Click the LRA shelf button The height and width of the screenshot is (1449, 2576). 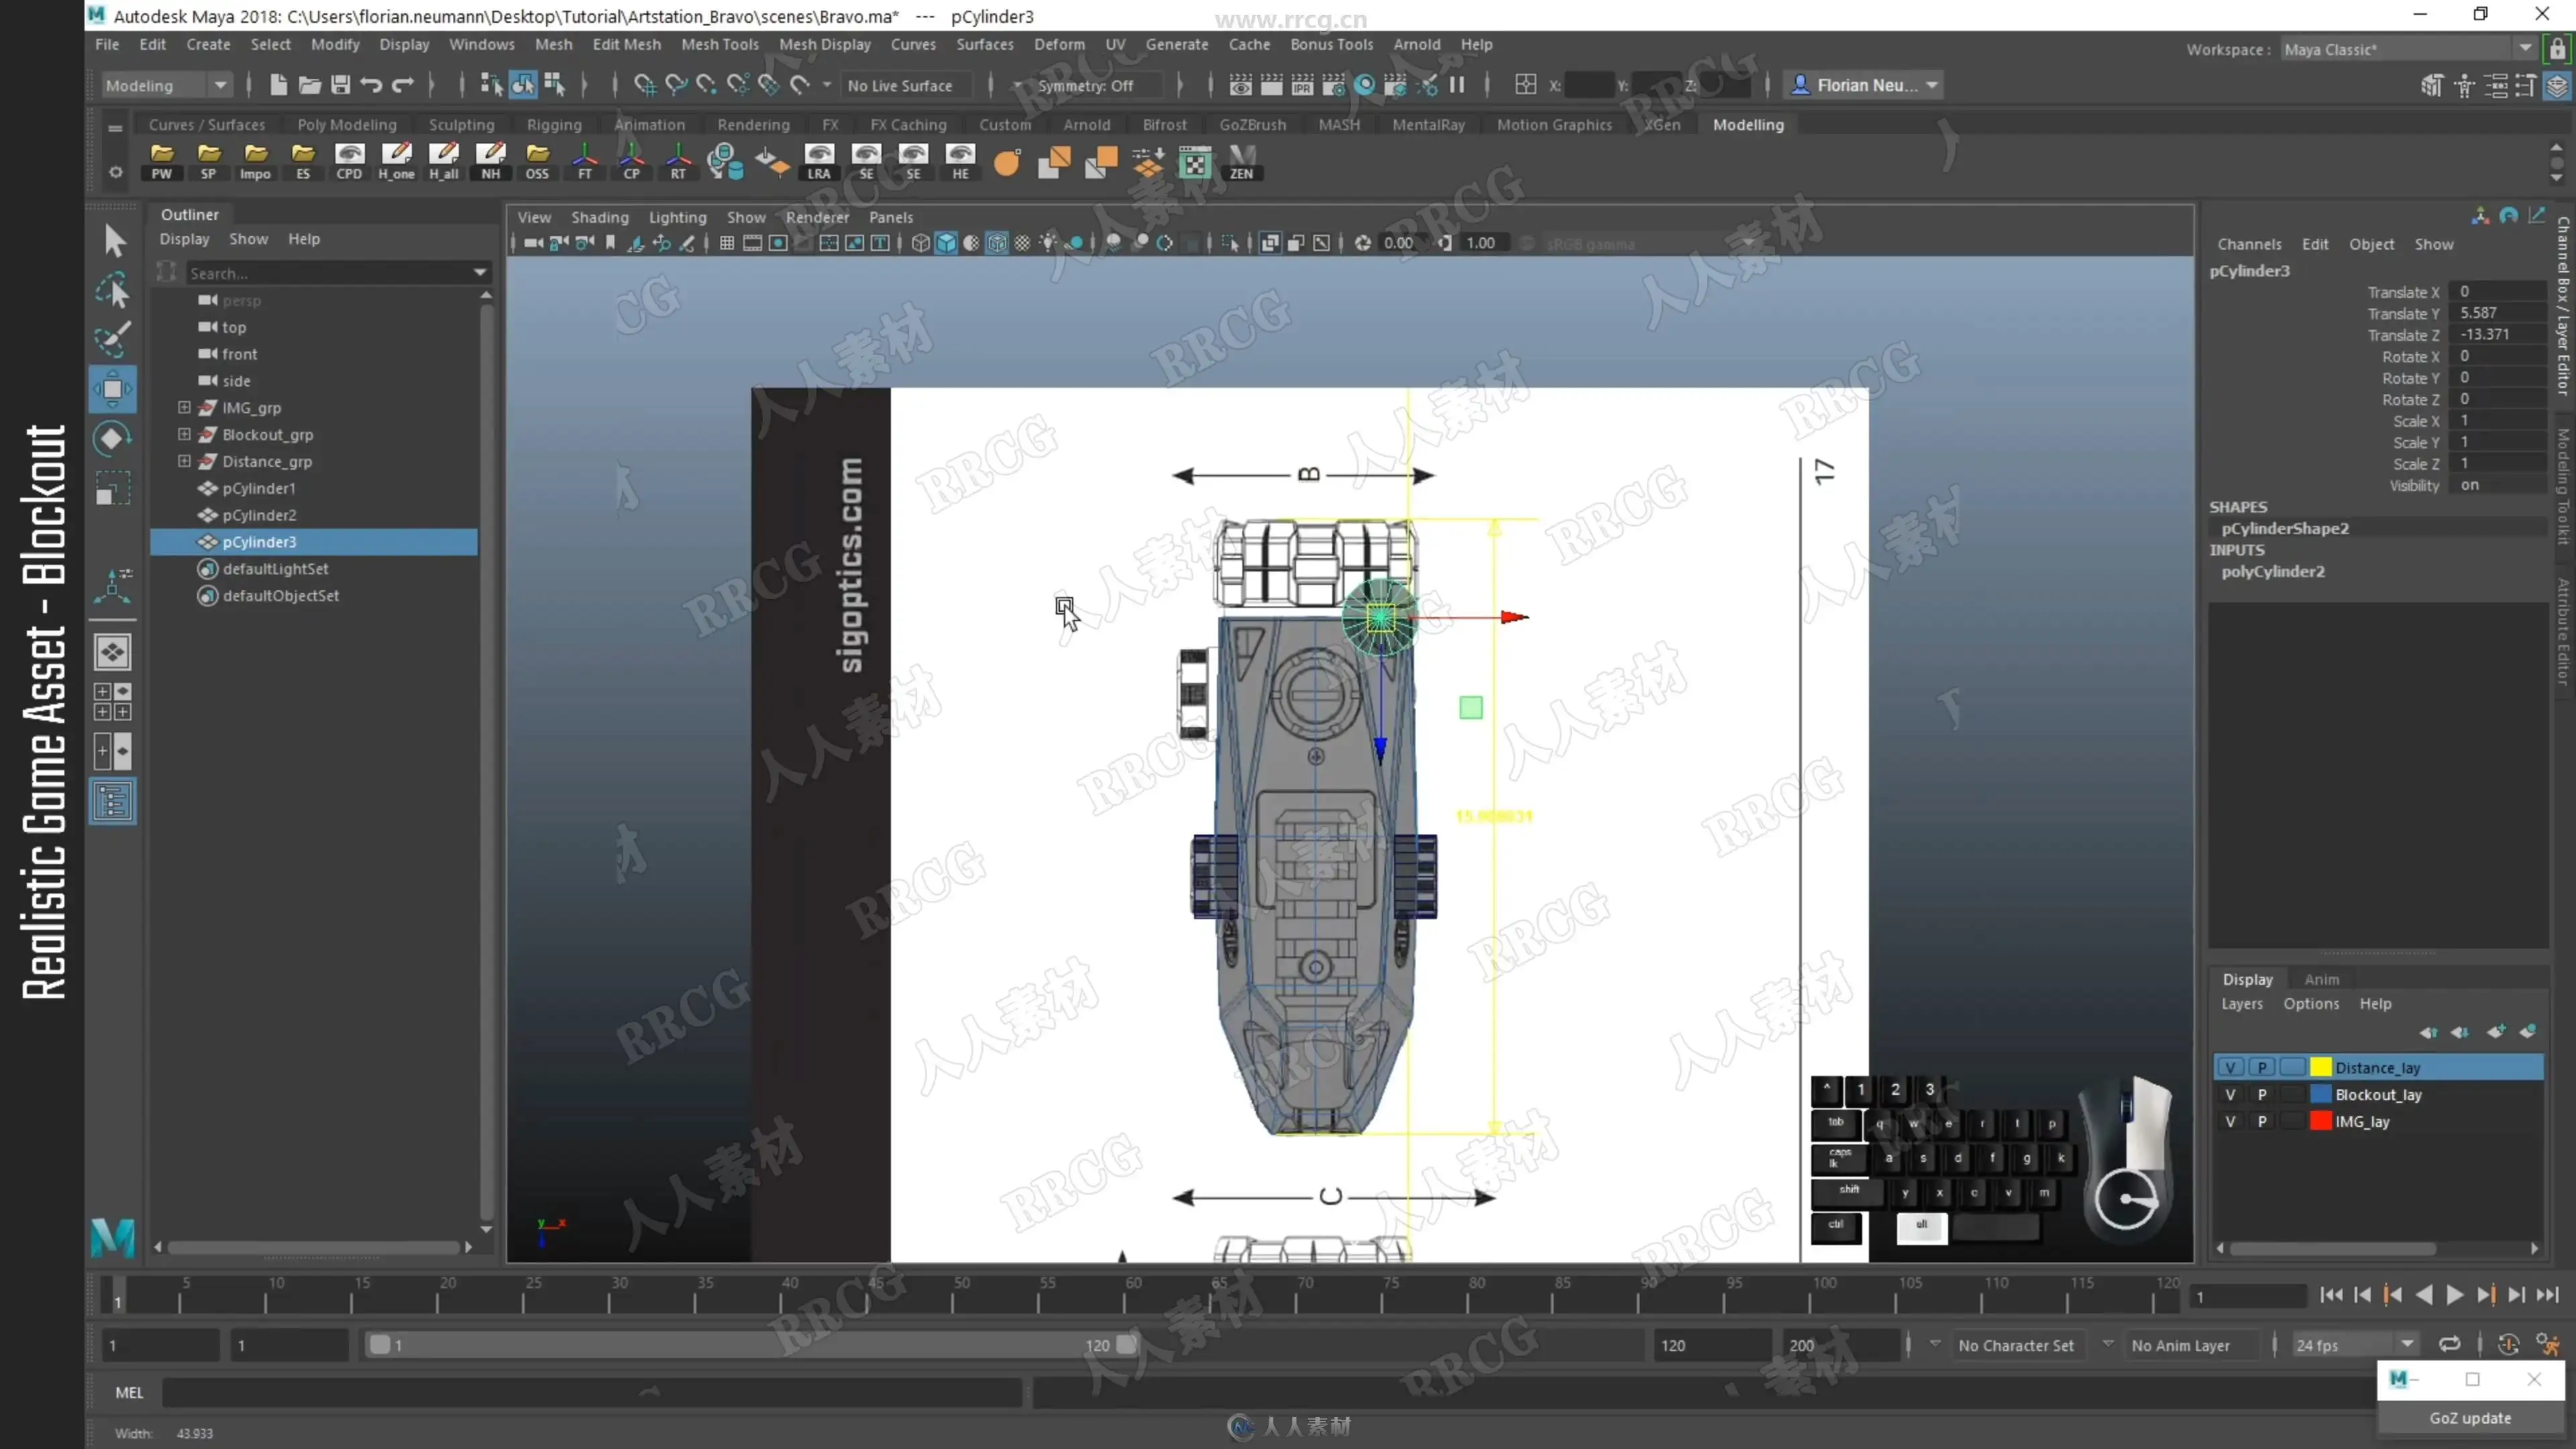[x=819, y=161]
